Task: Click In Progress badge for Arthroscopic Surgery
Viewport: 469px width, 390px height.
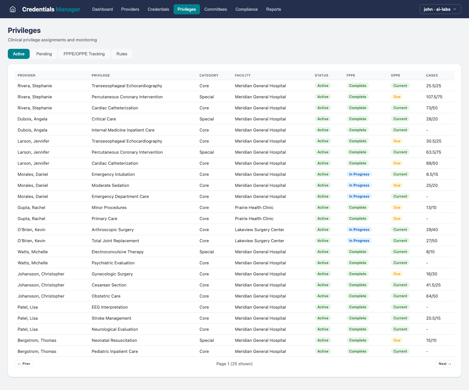Action: tap(359, 230)
